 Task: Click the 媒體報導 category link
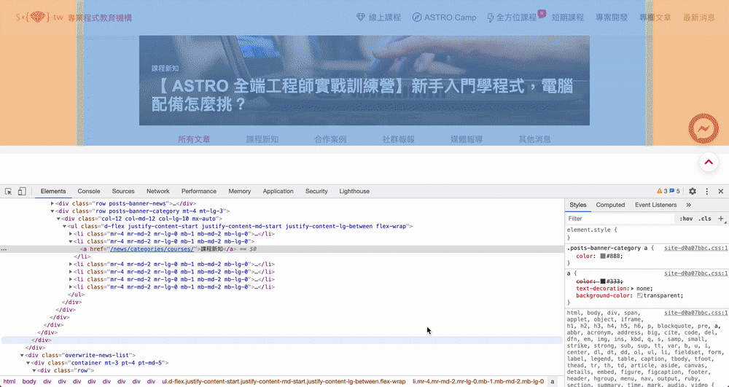coord(467,139)
